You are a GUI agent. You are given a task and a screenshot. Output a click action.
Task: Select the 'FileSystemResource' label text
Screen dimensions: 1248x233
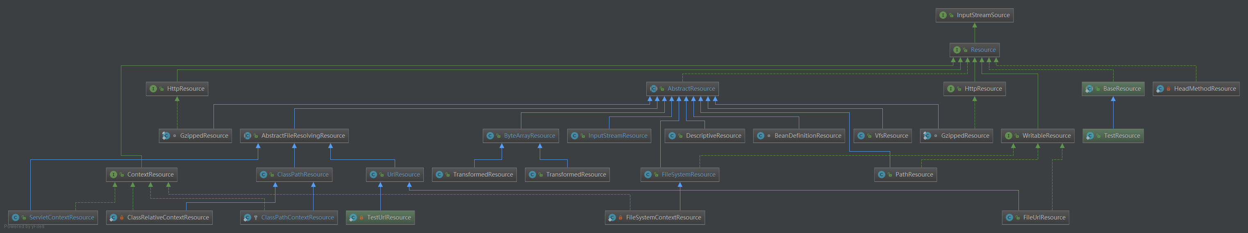point(689,175)
